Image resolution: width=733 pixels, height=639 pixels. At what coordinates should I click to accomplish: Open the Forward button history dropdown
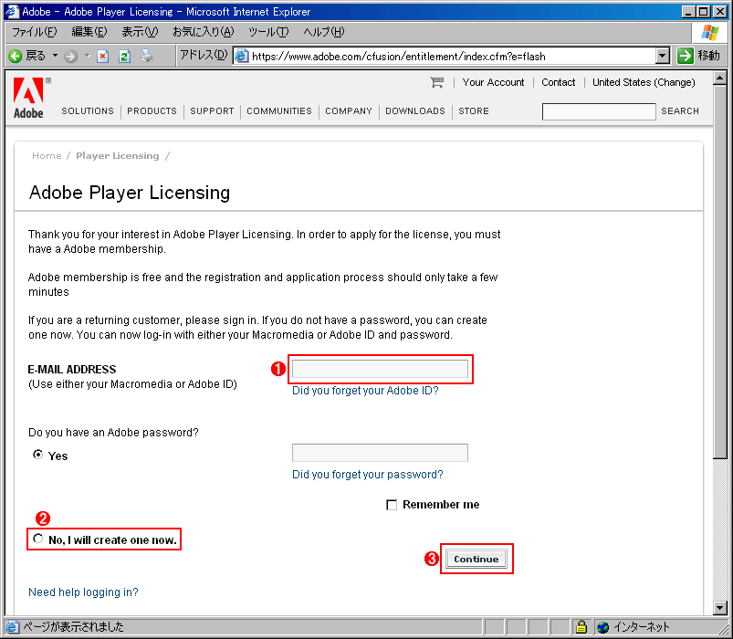pos(88,56)
